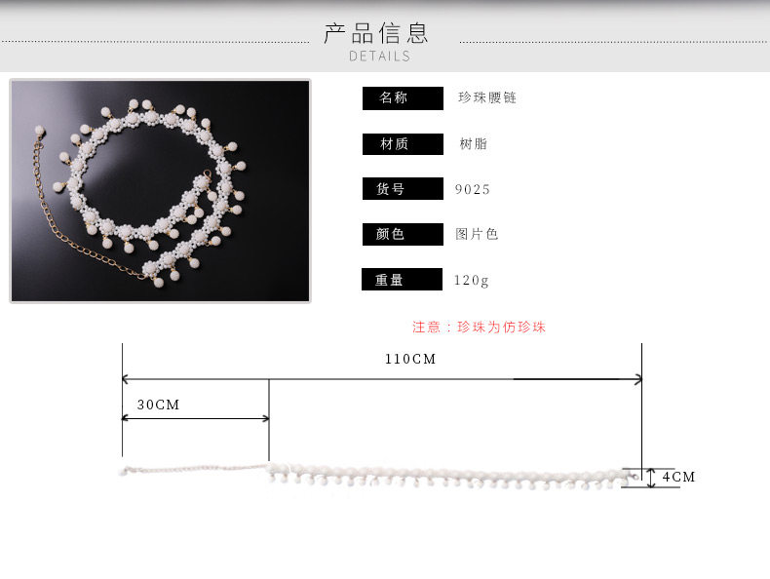Click the DETAILS subtitle text

(379, 57)
